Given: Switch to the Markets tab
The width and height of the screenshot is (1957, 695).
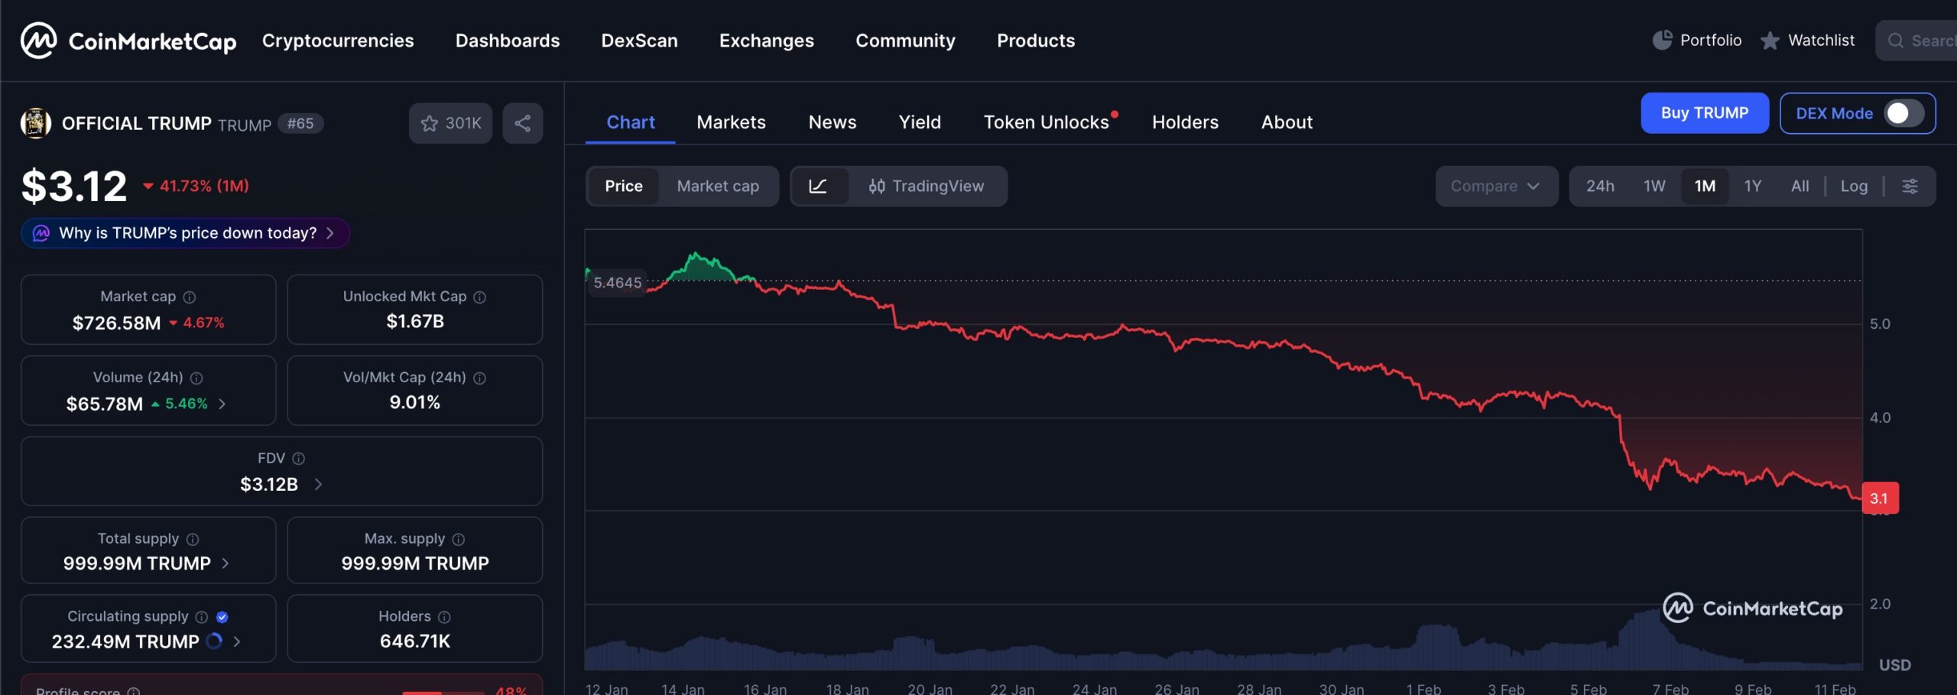Looking at the screenshot, I should click(731, 122).
